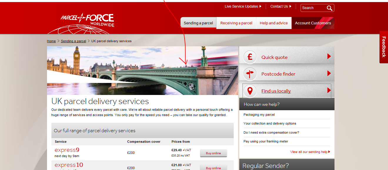
Task: Click the £35.28 inc VAT text
Action: [x=180, y=156]
